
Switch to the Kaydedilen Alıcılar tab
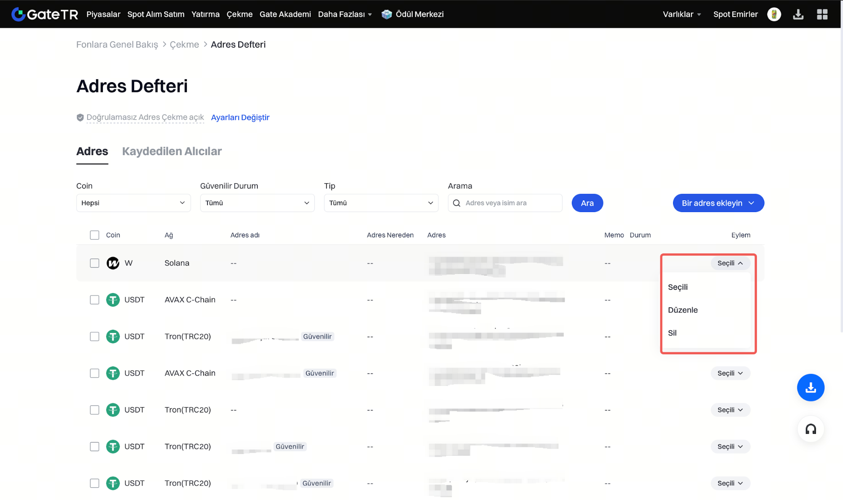(172, 151)
